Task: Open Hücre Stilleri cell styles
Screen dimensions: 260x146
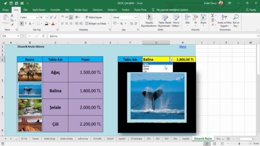Action: pyautogui.click(x=176, y=21)
